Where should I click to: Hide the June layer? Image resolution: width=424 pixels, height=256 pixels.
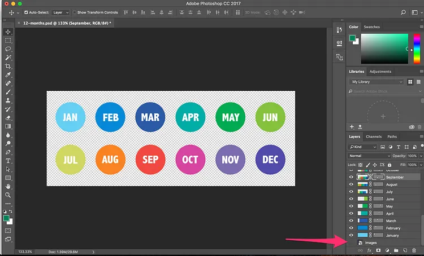(x=351, y=199)
